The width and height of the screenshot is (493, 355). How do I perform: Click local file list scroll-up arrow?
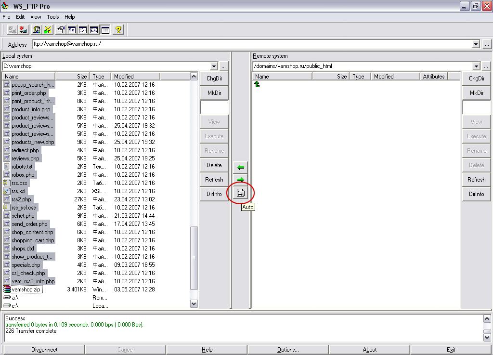tap(194, 77)
